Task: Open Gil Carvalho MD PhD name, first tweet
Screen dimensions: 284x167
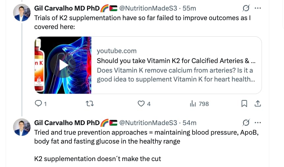Action: coord(67,8)
